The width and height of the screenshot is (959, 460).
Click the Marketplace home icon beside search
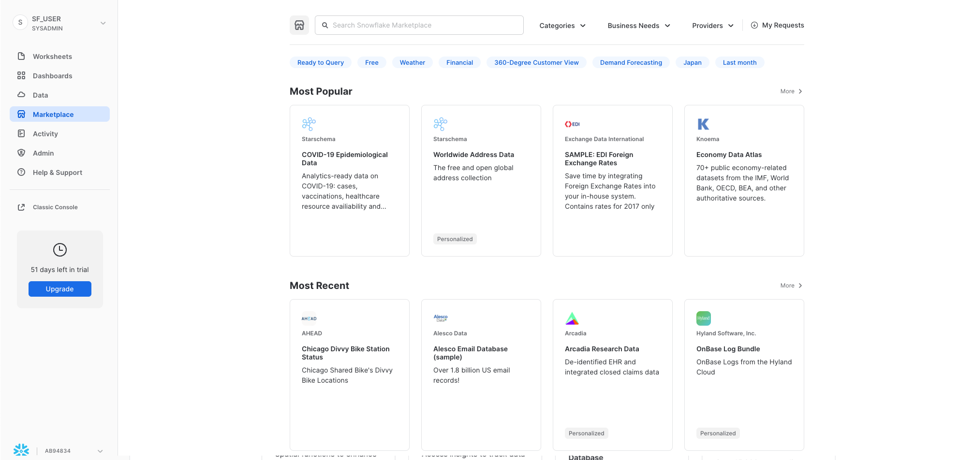pyautogui.click(x=299, y=25)
